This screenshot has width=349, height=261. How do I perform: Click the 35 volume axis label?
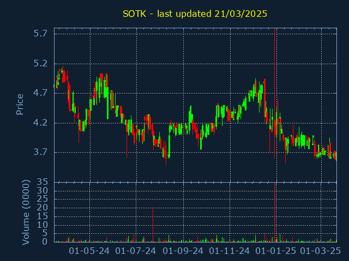pos(42,182)
